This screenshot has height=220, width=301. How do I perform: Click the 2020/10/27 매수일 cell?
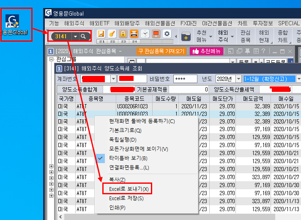[286, 177]
